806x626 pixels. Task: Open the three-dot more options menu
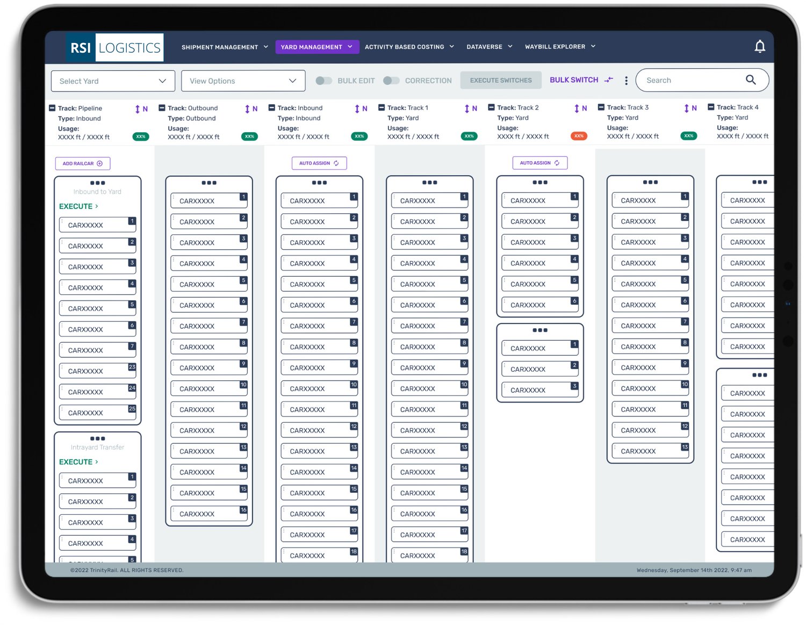click(x=626, y=81)
